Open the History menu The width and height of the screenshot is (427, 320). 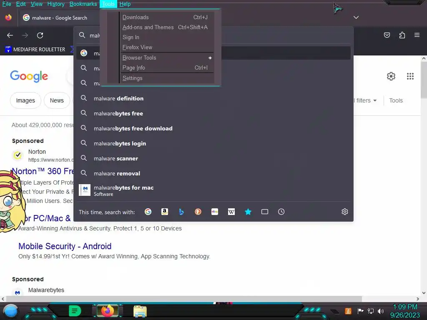[56, 4]
